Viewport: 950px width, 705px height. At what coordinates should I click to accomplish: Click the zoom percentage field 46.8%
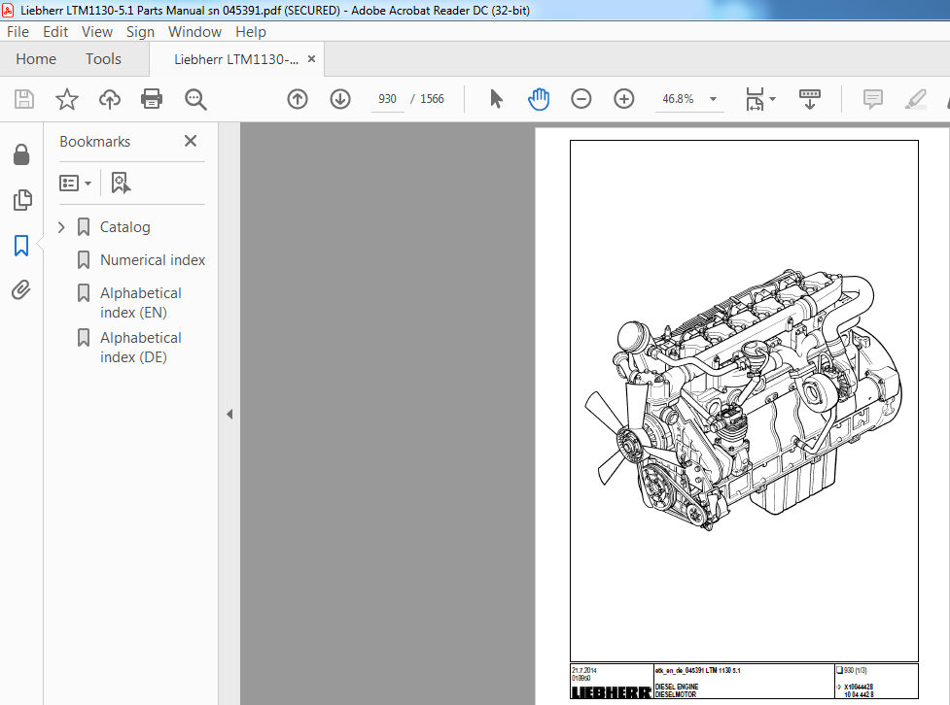(678, 99)
